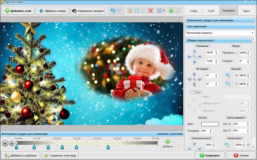The image size is (257, 160).
Task: Delete with the red X toolbar icon
Action: point(150,11)
